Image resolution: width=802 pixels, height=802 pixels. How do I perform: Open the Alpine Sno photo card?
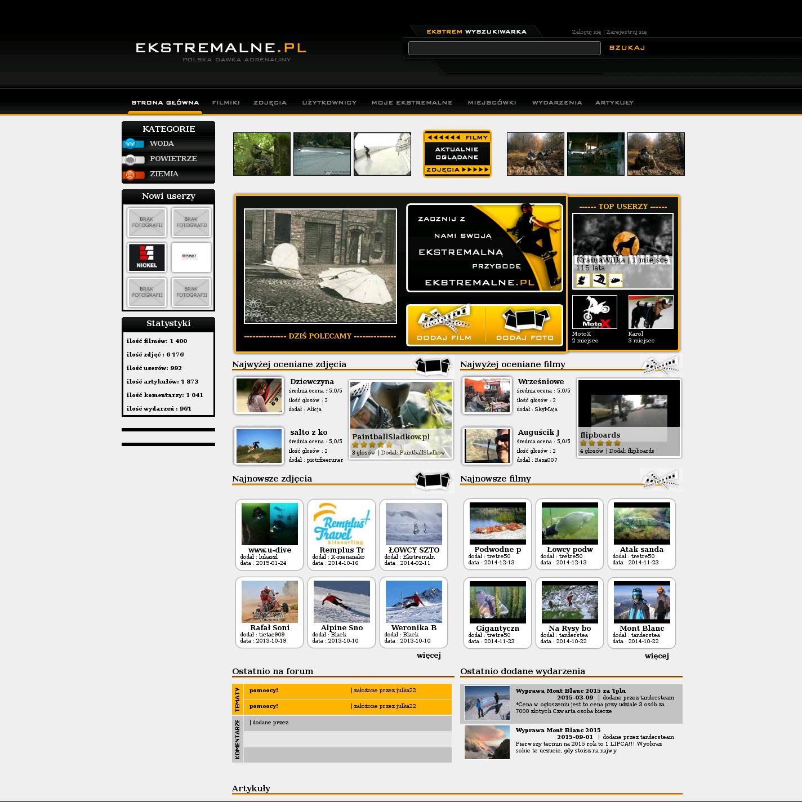pos(342,612)
